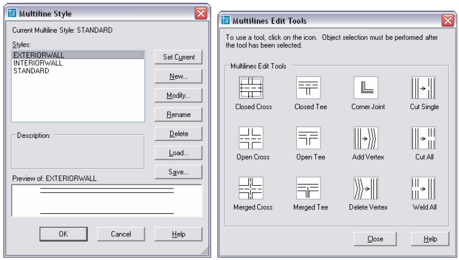Create a new style with New...
The width and height of the screenshot is (459, 260).
pos(179,77)
